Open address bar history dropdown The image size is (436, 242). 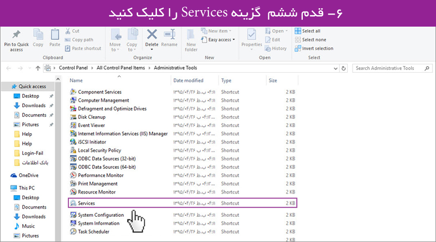tap(336, 68)
